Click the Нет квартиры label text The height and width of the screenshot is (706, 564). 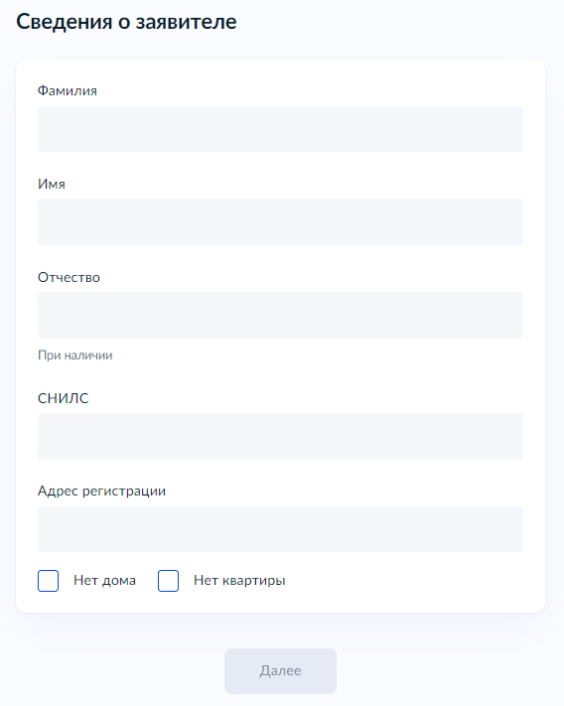(239, 580)
